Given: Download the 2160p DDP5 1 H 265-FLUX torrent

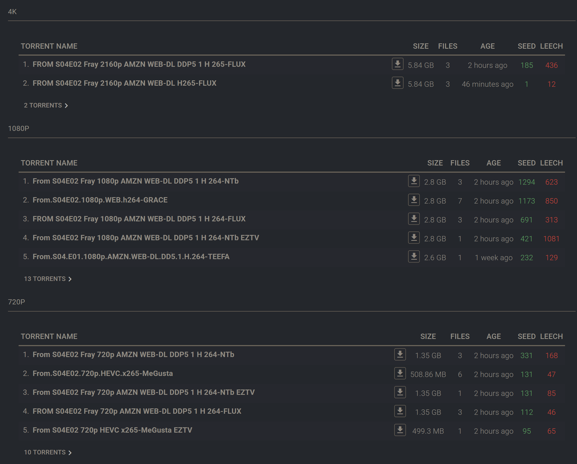Looking at the screenshot, I should point(397,64).
